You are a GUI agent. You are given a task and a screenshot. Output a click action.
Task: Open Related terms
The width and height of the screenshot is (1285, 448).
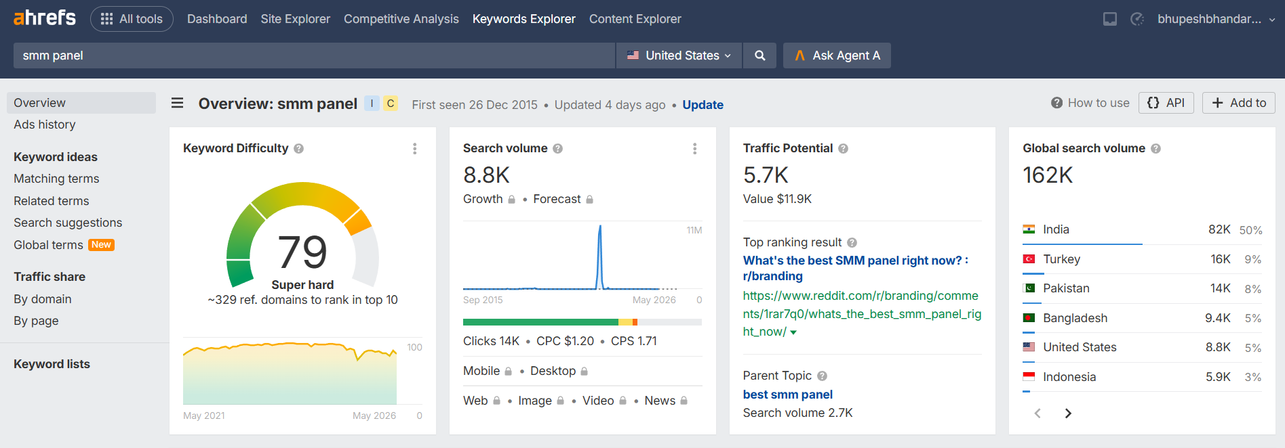click(x=52, y=201)
